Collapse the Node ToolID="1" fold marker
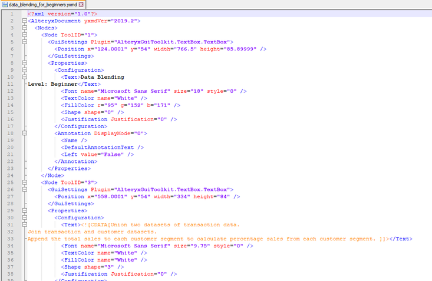 pyautogui.click(x=25, y=35)
